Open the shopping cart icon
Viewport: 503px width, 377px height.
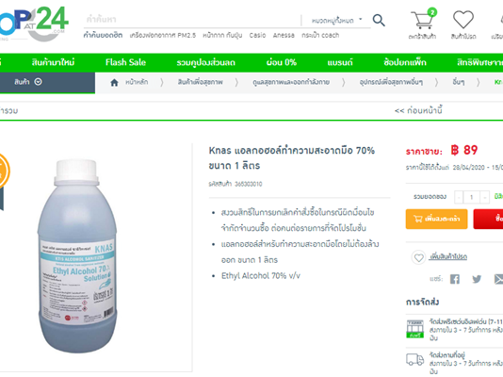pos(423,19)
